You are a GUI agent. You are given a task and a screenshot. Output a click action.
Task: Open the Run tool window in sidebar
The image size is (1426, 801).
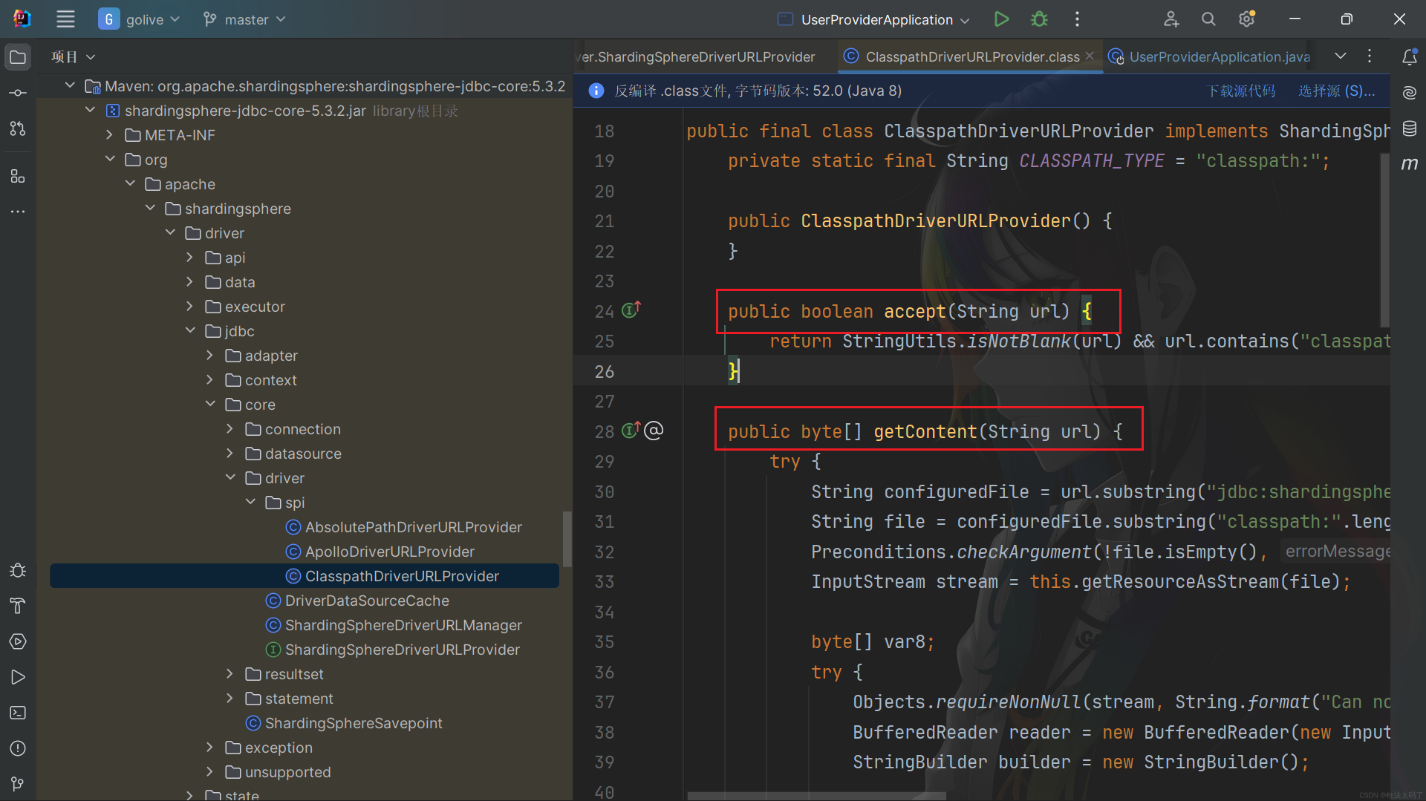pos(18,677)
